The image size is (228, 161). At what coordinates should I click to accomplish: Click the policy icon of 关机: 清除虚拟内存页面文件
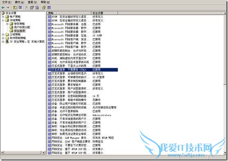[50, 58]
